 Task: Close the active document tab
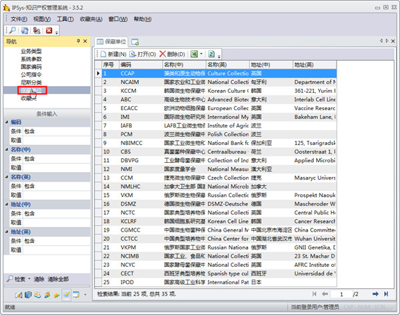393,41
